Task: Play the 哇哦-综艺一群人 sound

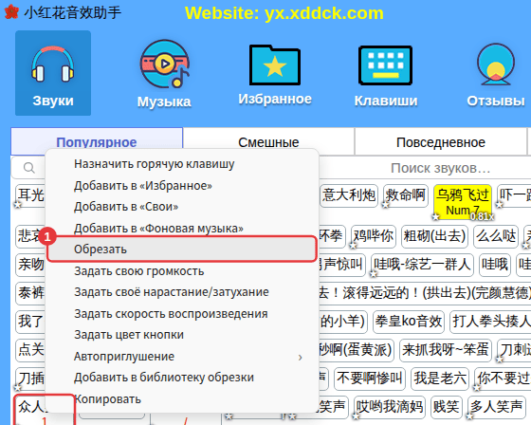Action: 422,265
